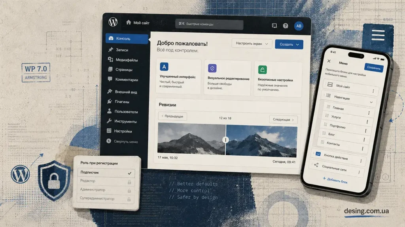Click the WordPress logo in the admin bar
405x227 pixels.
coord(113,22)
